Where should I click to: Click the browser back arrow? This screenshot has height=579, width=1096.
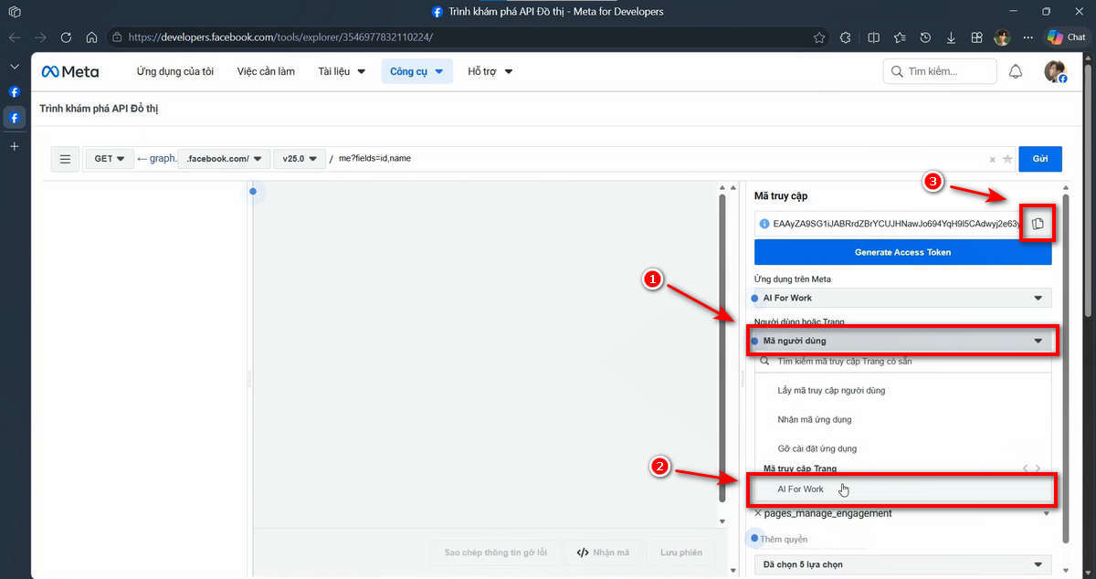(15, 37)
